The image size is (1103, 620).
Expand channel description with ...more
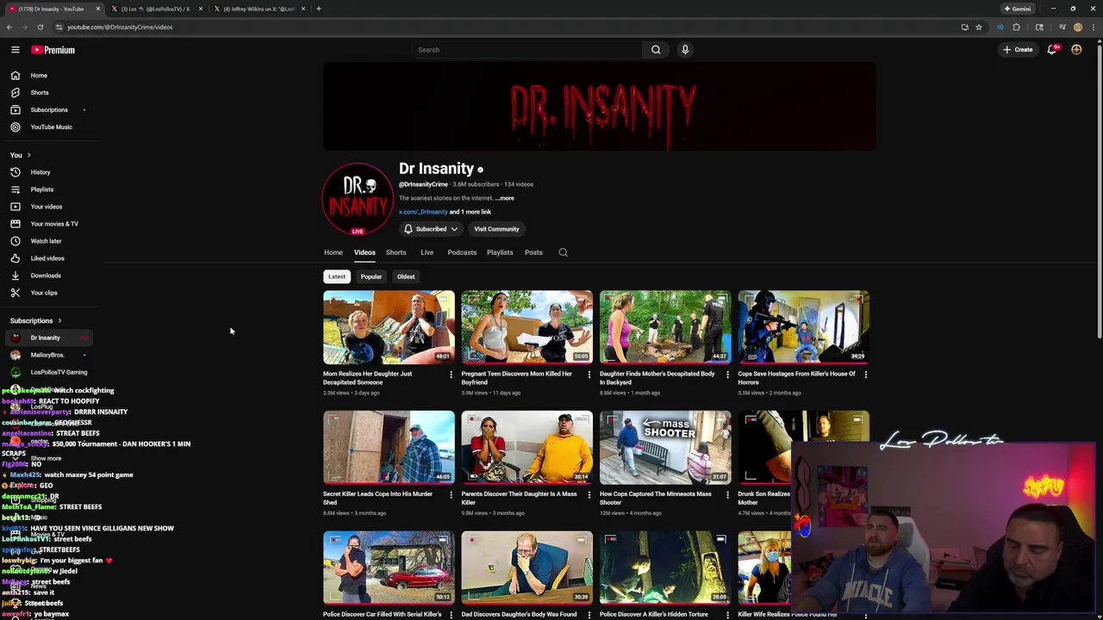point(504,198)
